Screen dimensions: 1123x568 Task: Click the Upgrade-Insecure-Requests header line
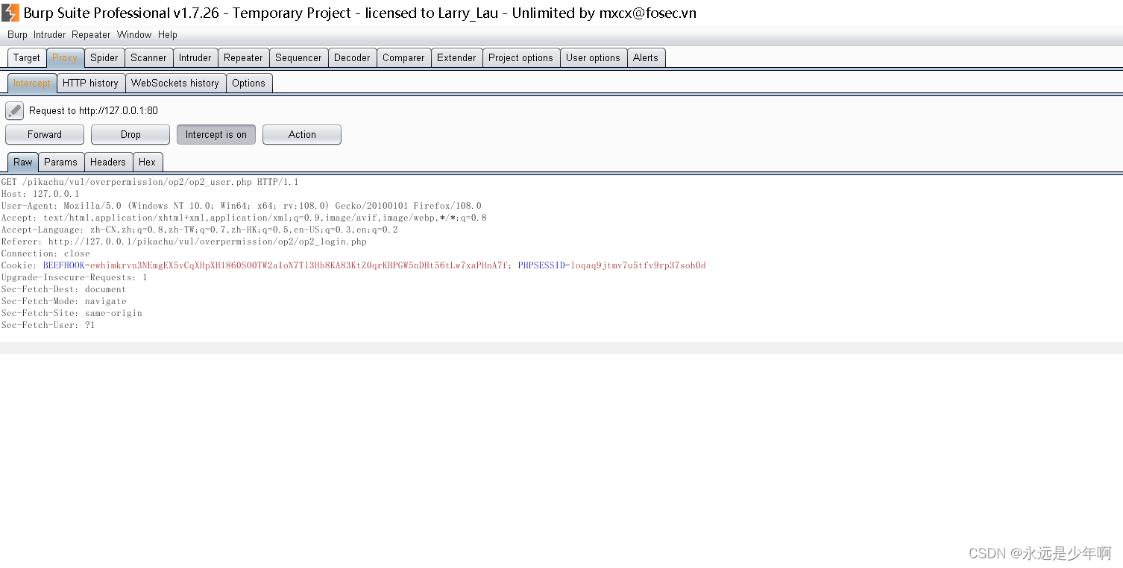point(74,277)
